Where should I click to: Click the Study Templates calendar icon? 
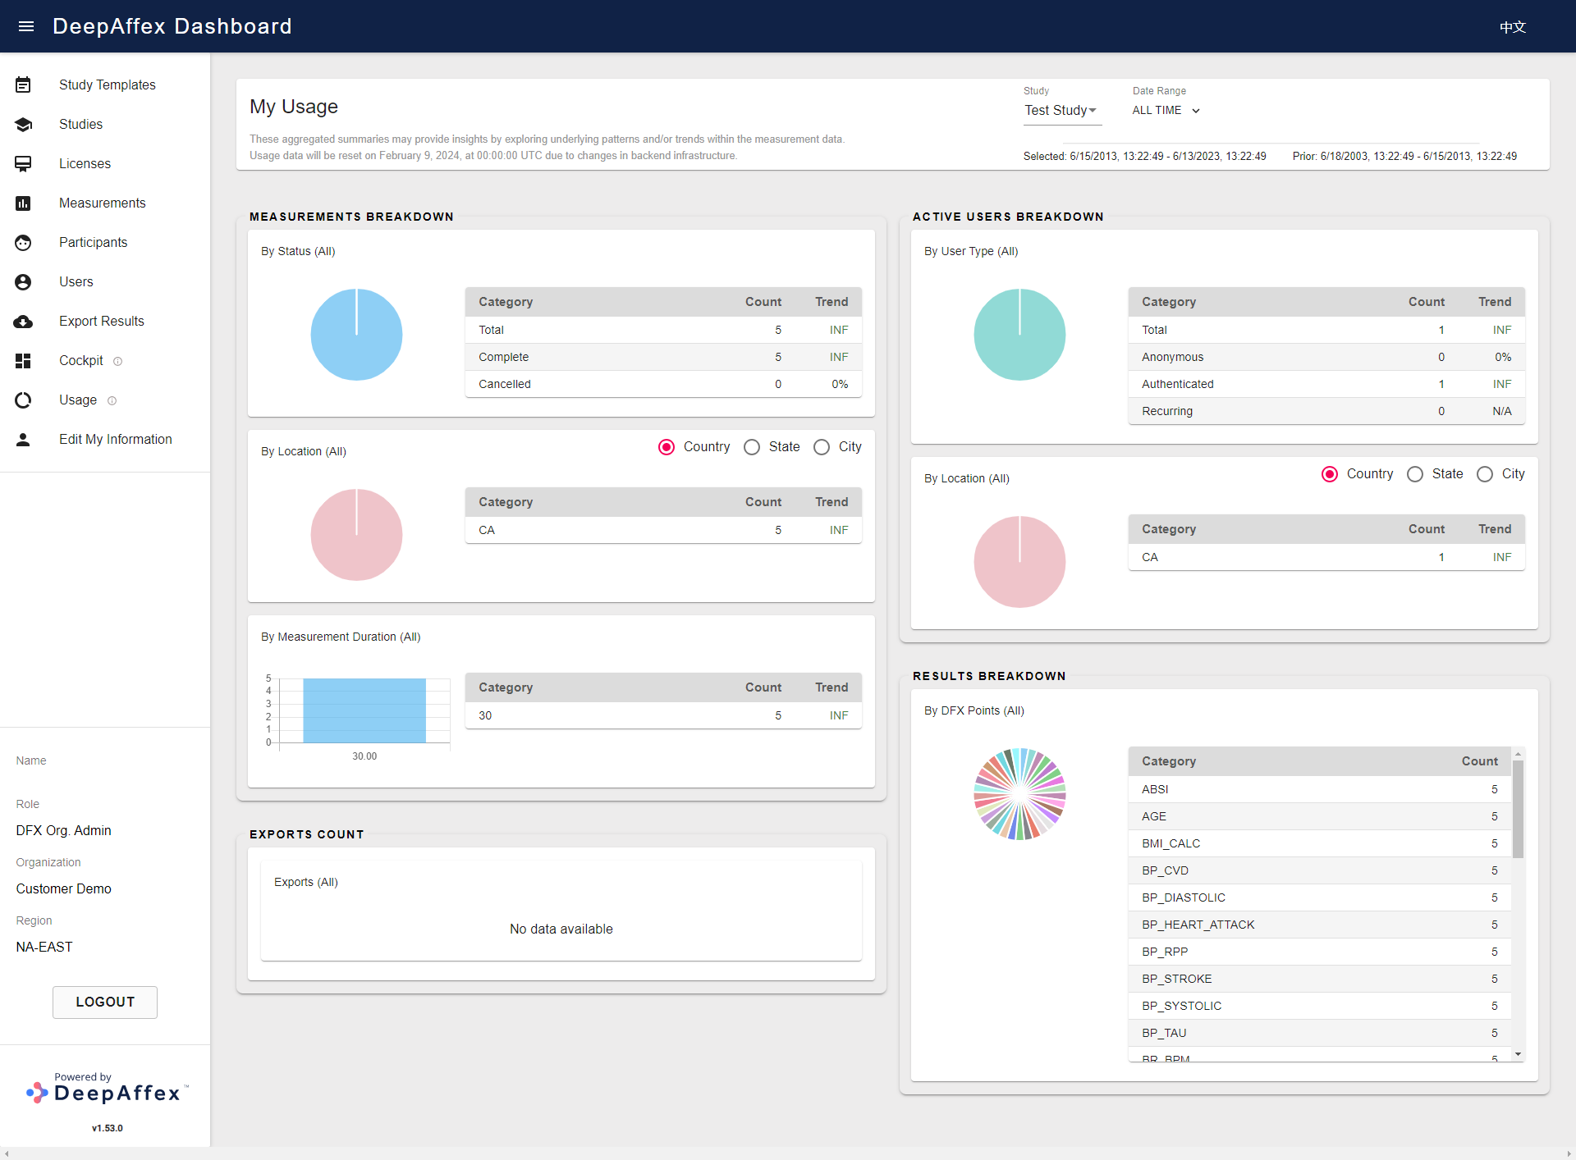(23, 84)
